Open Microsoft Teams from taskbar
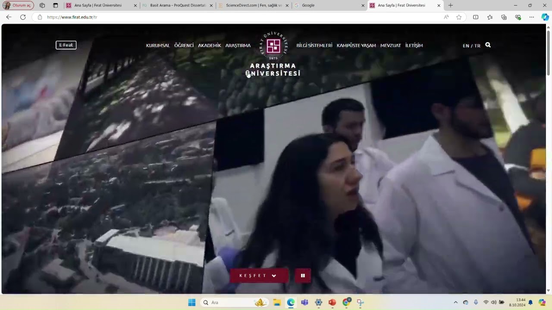The image size is (552, 310). (x=304, y=302)
